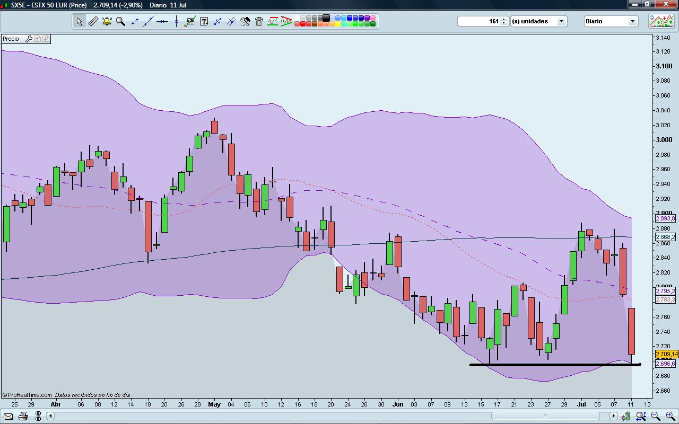Image resolution: width=679 pixels, height=424 pixels.
Task: Click the trash can delete tool
Action: (x=259, y=22)
